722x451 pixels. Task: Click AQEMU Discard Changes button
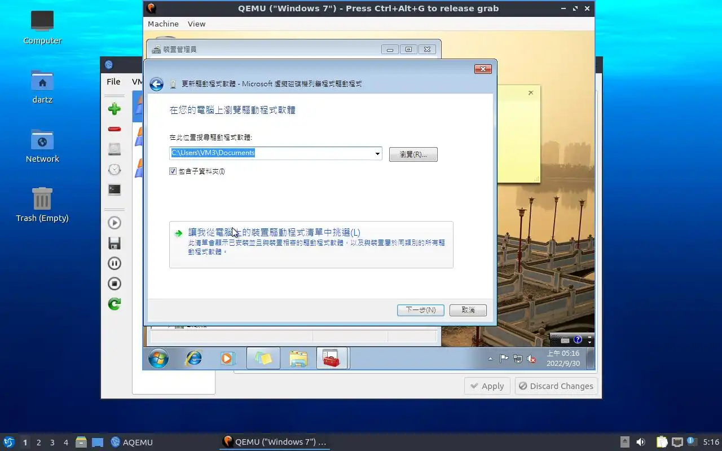(x=556, y=386)
